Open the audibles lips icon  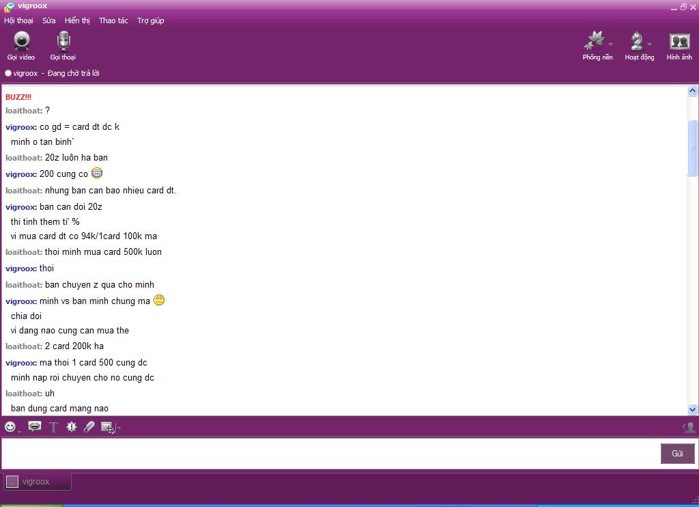[34, 426]
